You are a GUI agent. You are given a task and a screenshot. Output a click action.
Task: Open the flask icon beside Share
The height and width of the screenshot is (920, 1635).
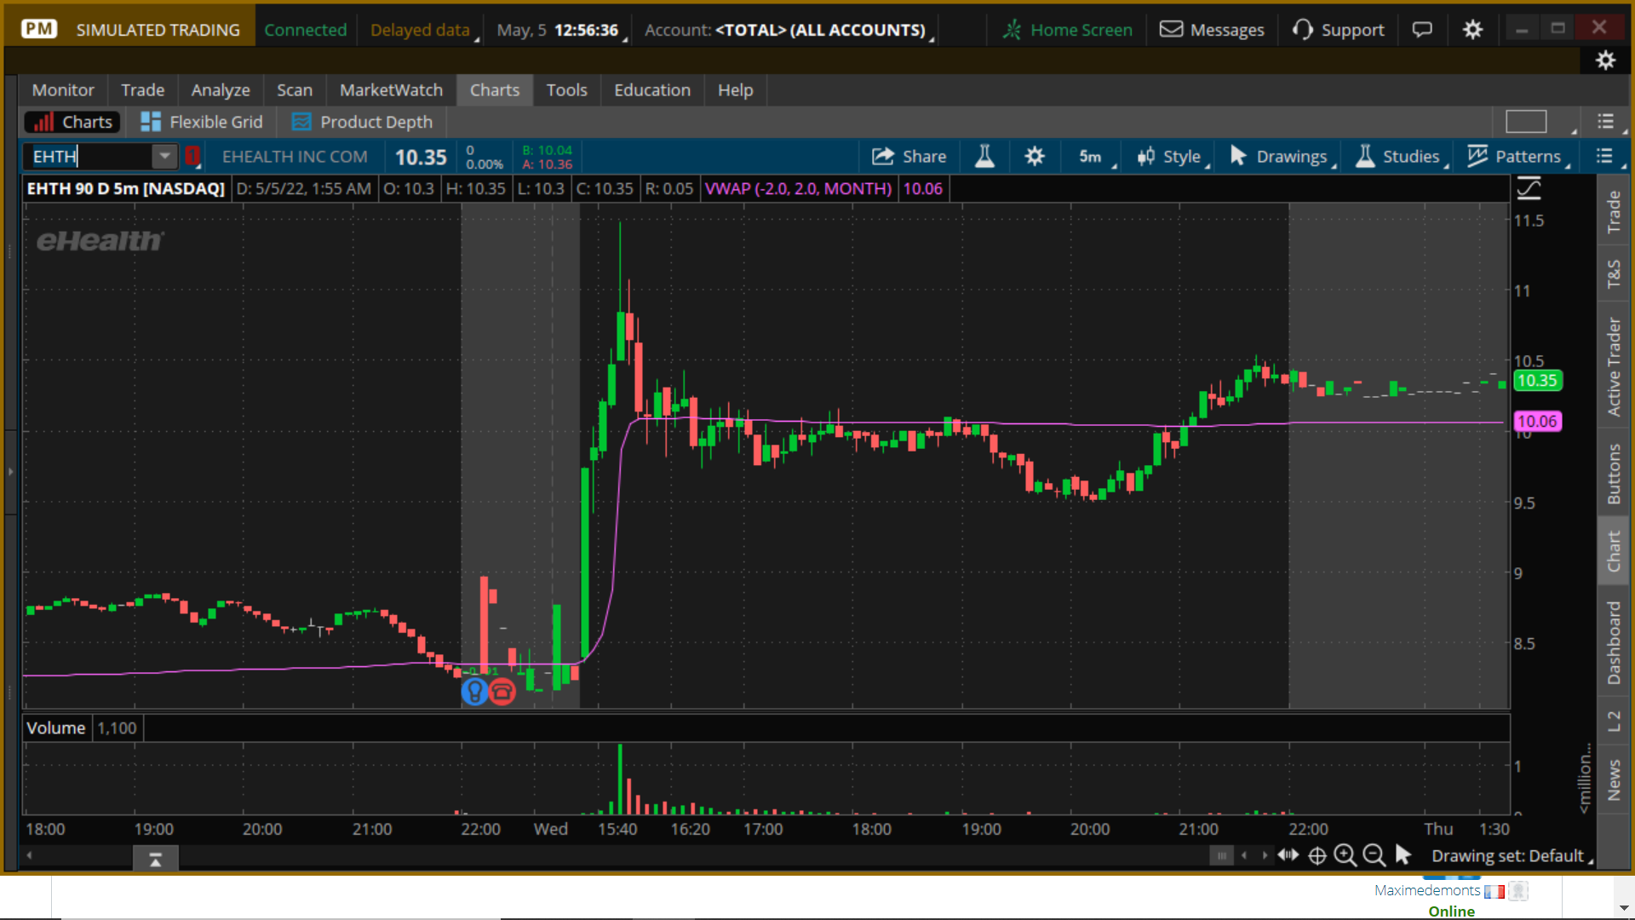click(x=984, y=157)
